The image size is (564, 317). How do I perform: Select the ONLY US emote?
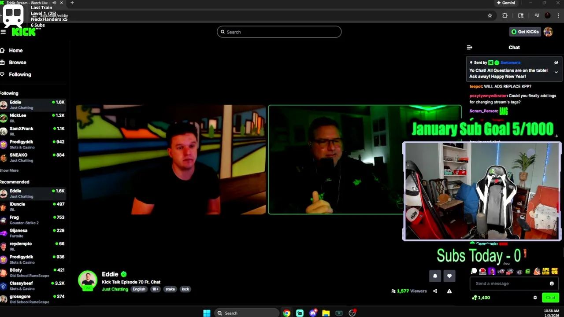pyautogui.click(x=554, y=271)
